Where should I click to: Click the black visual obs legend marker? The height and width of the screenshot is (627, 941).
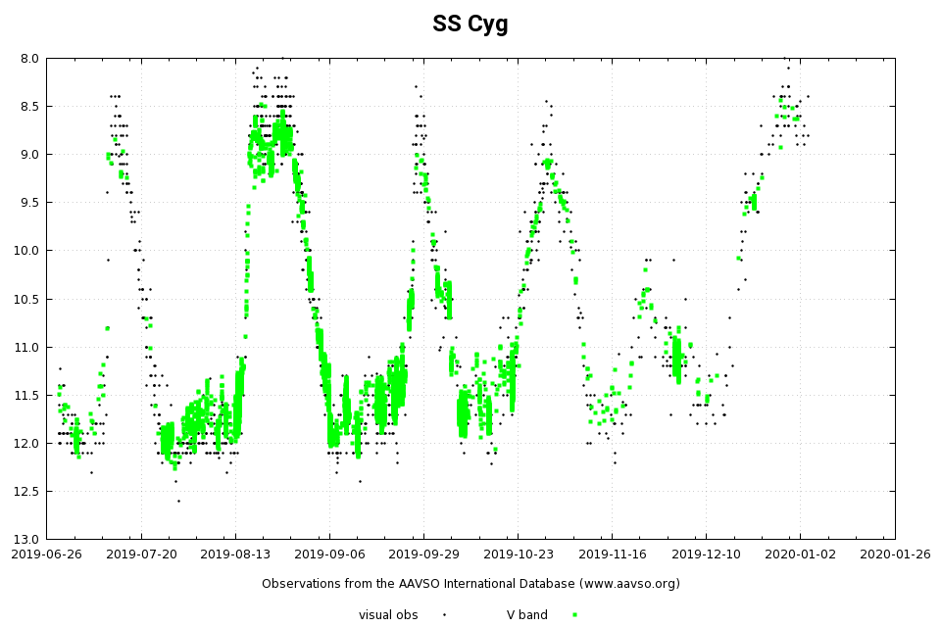[444, 614]
